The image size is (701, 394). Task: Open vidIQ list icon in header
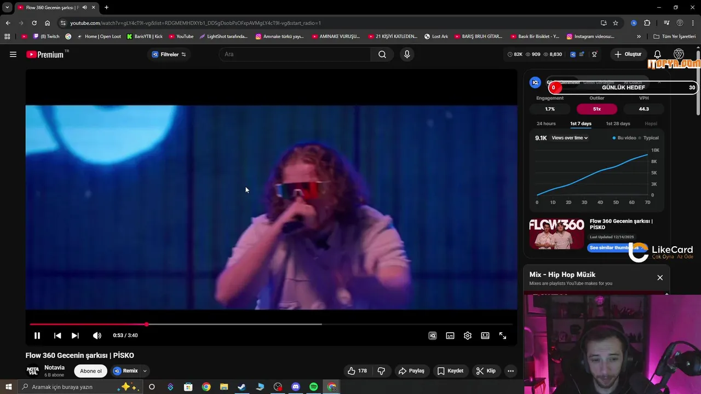tap(582, 54)
